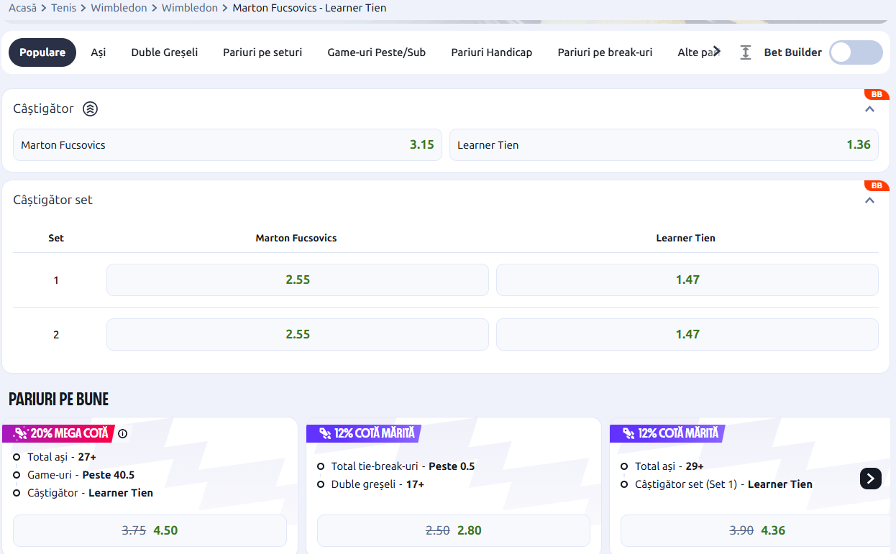The image size is (896, 554).
Task: Select the Pariuri pe break-uri tab
Action: tap(605, 52)
